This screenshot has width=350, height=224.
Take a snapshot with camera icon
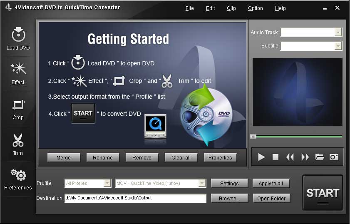tap(334, 157)
